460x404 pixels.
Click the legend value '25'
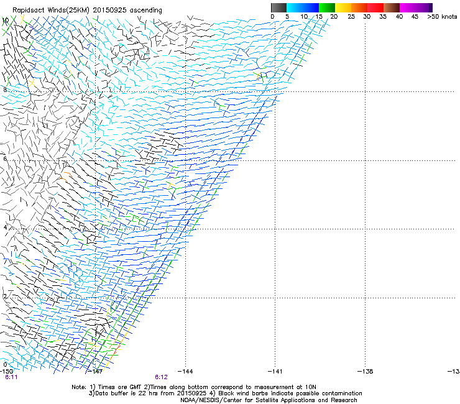click(351, 17)
